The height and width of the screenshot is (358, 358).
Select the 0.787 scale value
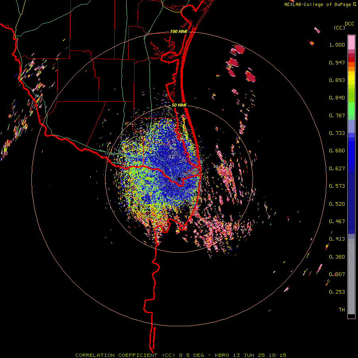pos(337,115)
